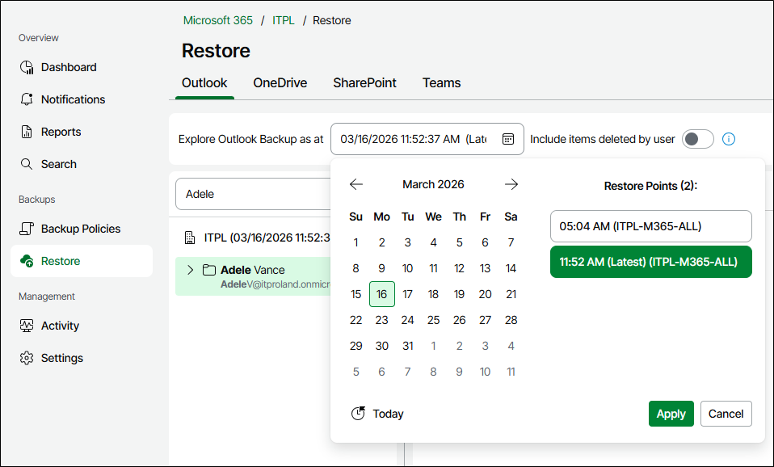The image size is (774, 467).
Task: Click the Activity monitor icon
Action: [27, 326]
